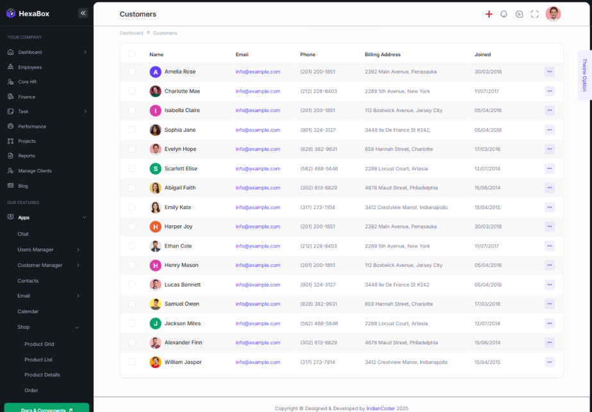The image size is (592, 412).
Task: Check the select-all checkbox in table header
Action: click(132, 54)
